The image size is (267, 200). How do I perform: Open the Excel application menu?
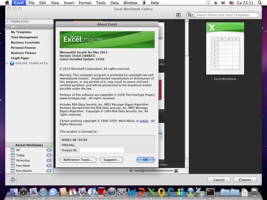tap(19, 3)
